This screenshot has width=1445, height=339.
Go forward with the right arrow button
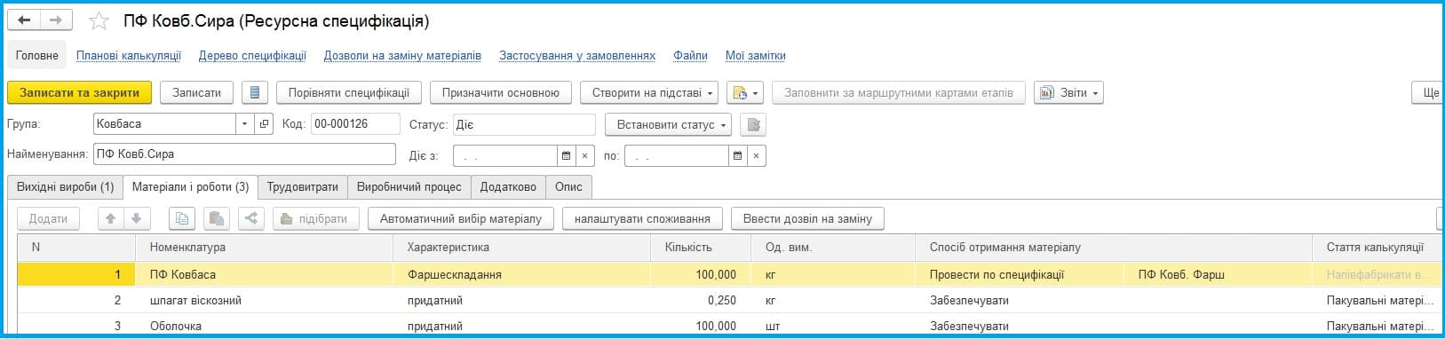pos(56,20)
